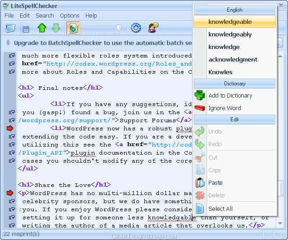This screenshot has width=288, height=240.
Task: Open settings via the blue gear icon
Action: coord(136,28)
